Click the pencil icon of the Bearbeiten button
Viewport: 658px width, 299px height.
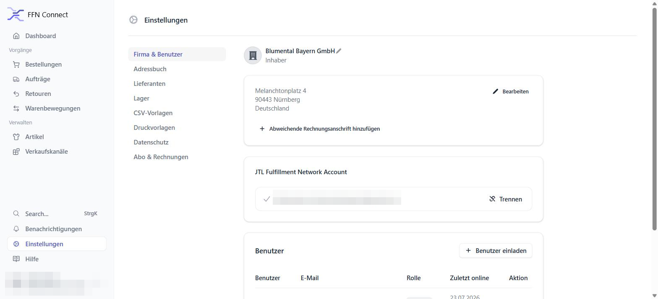point(495,91)
